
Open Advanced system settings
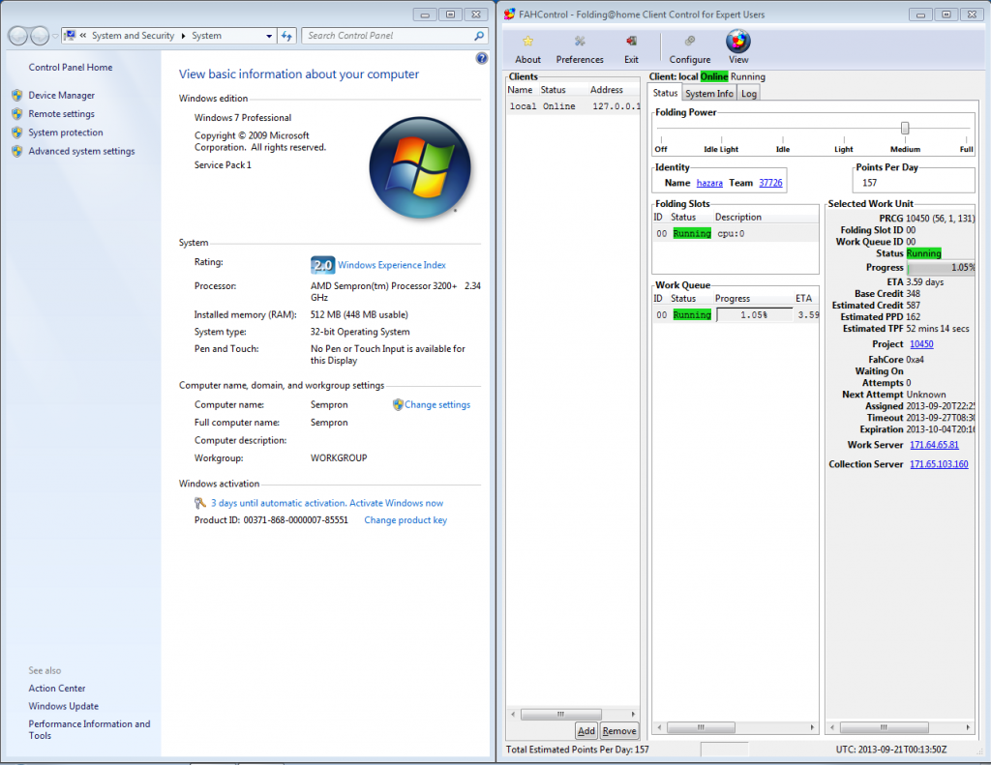81,151
